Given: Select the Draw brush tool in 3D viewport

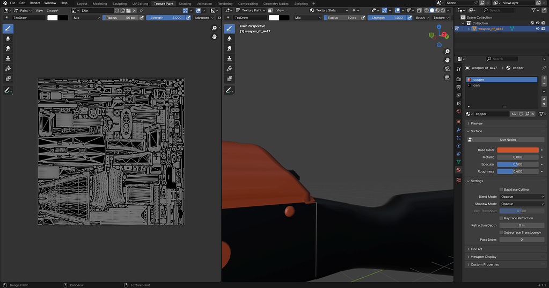Looking at the screenshot, I should pyautogui.click(x=229, y=28).
